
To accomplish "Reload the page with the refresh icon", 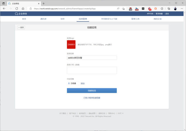I will click(x=17, y=9).
